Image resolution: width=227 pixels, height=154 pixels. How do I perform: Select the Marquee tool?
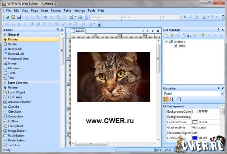coord(12,68)
